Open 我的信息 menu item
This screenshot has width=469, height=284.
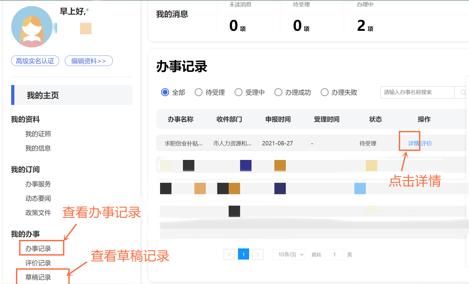point(38,148)
